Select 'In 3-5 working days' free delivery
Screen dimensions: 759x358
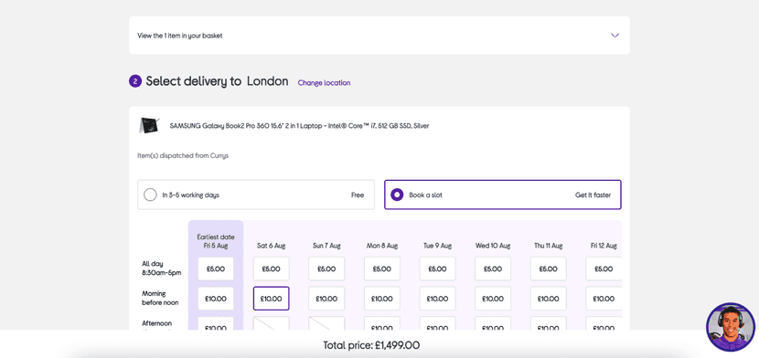click(256, 195)
